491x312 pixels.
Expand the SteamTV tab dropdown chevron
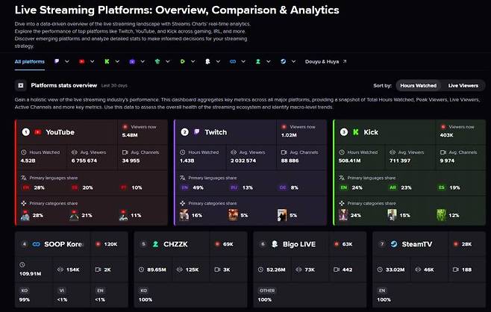pos(293,61)
